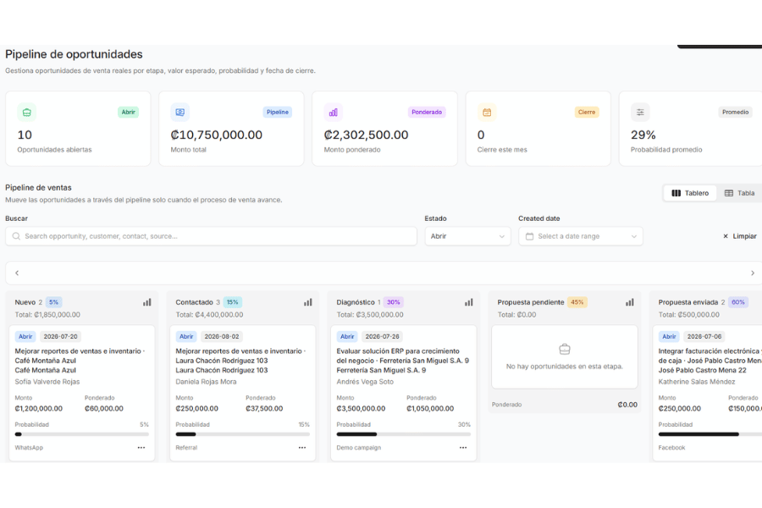762x508 pixels.
Task: Click the Promedio badge
Action: click(x=735, y=113)
